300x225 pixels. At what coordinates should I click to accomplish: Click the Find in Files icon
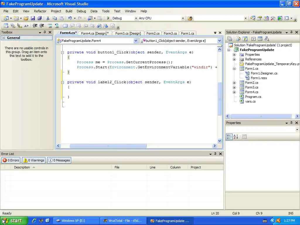point(190,18)
